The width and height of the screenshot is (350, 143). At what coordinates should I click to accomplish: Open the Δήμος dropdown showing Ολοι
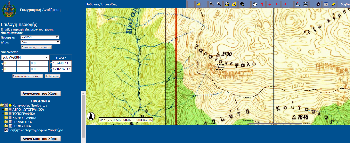pos(40,42)
